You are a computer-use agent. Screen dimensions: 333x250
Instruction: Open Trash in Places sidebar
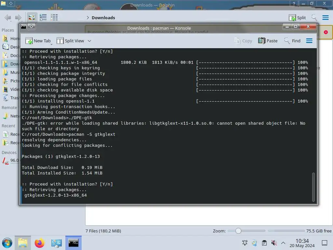tap(11, 98)
